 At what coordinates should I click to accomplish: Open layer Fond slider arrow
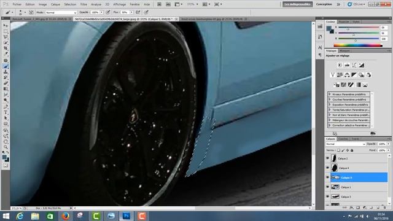tap(389, 150)
